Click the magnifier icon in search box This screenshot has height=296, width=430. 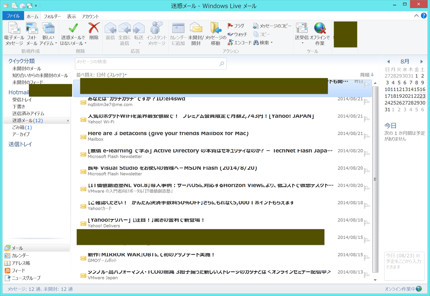tap(222, 64)
